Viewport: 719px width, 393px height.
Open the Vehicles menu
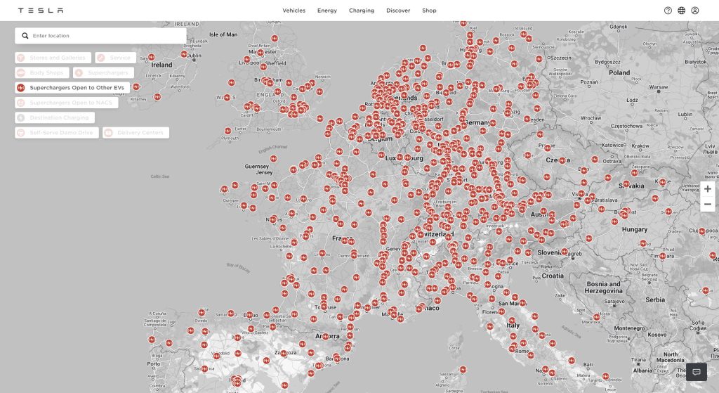(293, 11)
